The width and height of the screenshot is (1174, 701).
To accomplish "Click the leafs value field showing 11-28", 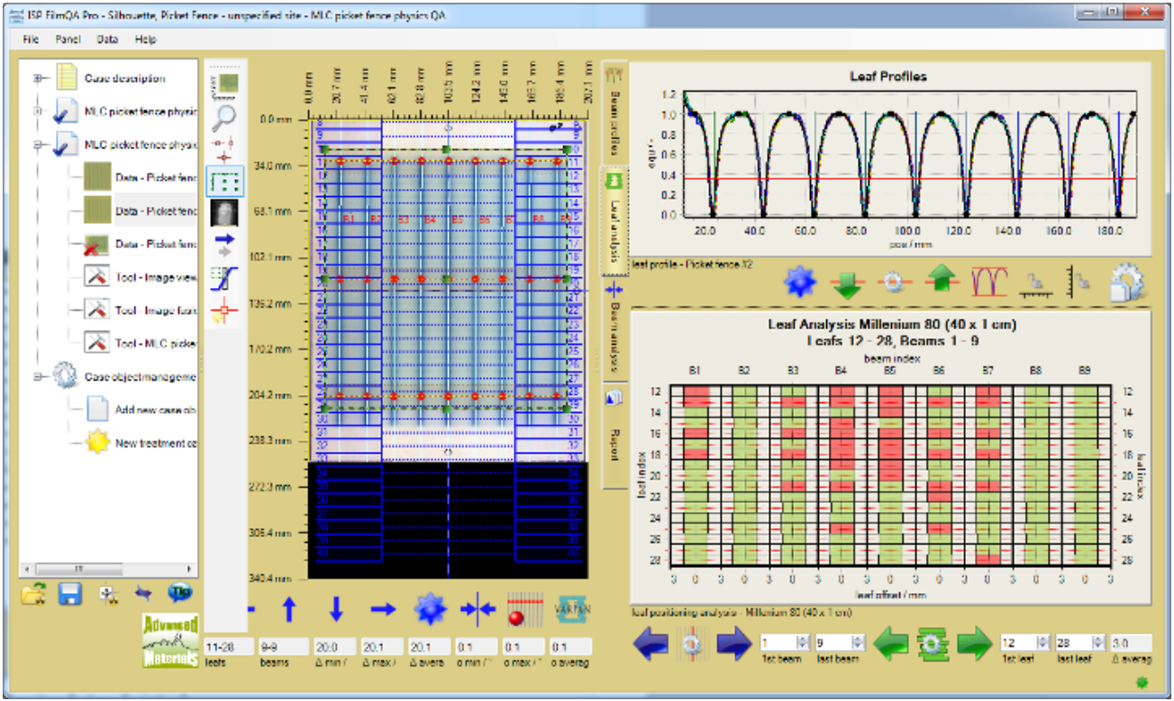I will [227, 647].
